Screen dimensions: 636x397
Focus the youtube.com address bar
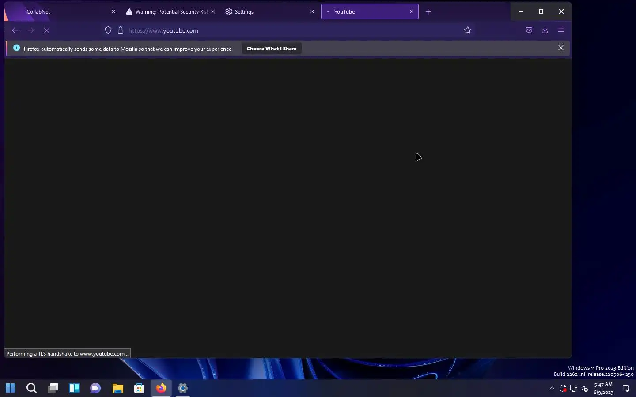287,30
